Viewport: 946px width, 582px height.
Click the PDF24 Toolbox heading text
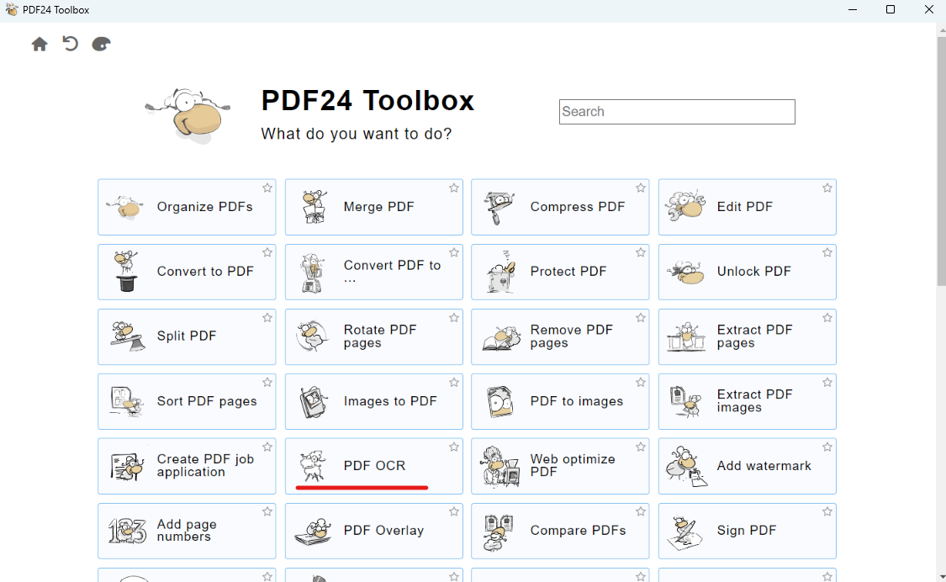click(x=367, y=101)
